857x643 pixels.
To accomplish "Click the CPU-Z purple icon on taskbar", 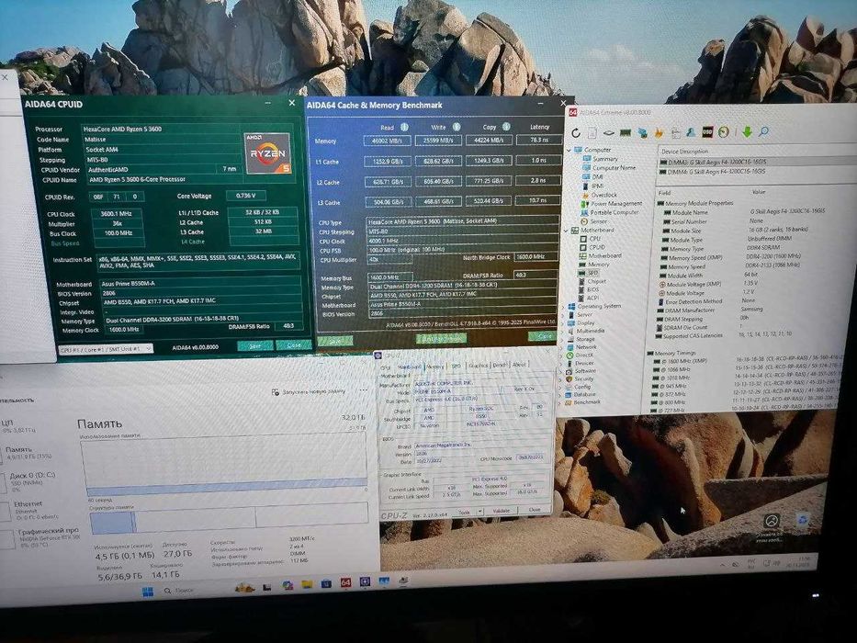I will 365,581.
